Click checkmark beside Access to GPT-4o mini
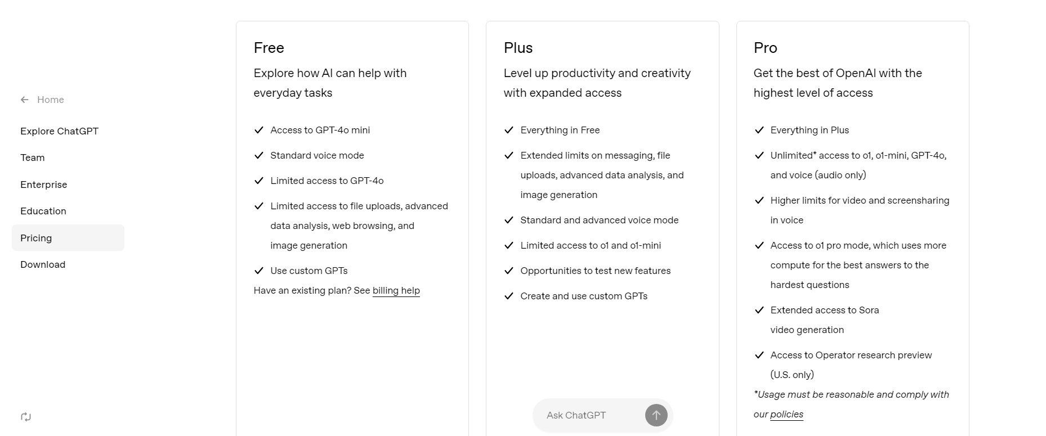Screen dimensions: 1046x436 click(259, 130)
